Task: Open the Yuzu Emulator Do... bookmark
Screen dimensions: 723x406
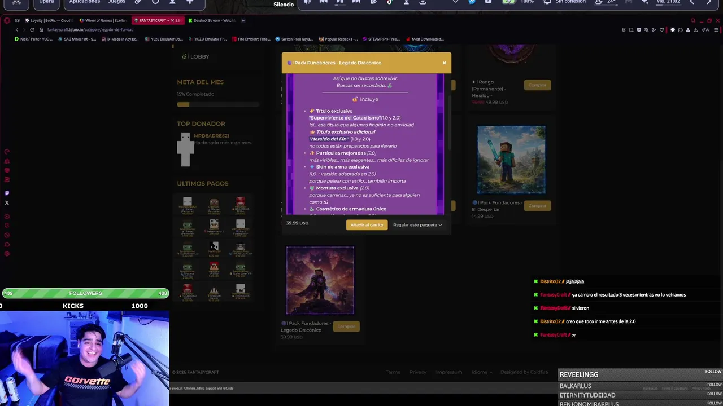Action: point(164,39)
